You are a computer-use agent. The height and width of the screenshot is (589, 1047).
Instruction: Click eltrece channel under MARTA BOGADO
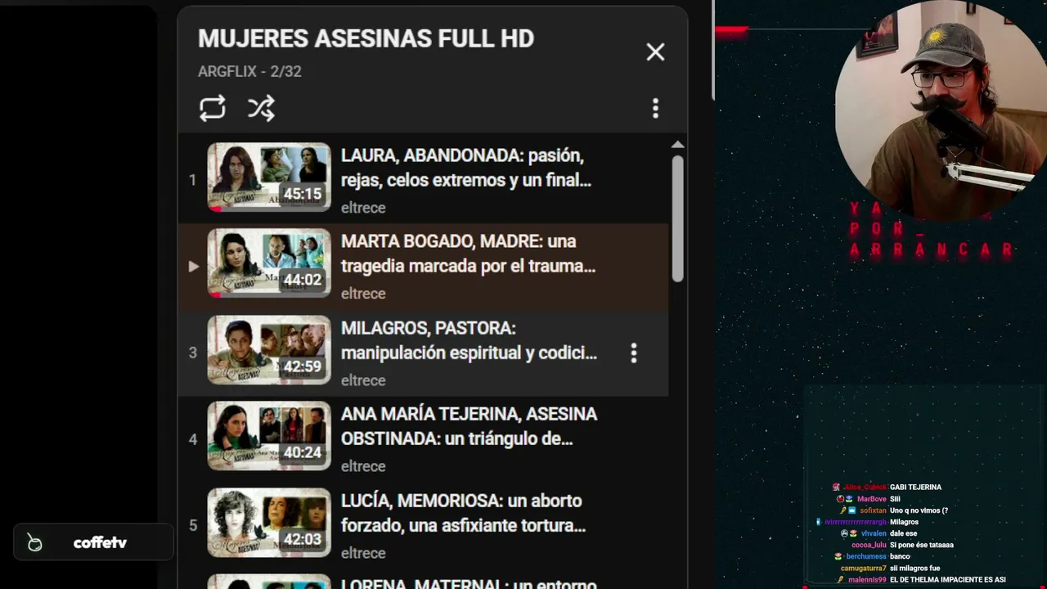point(363,294)
